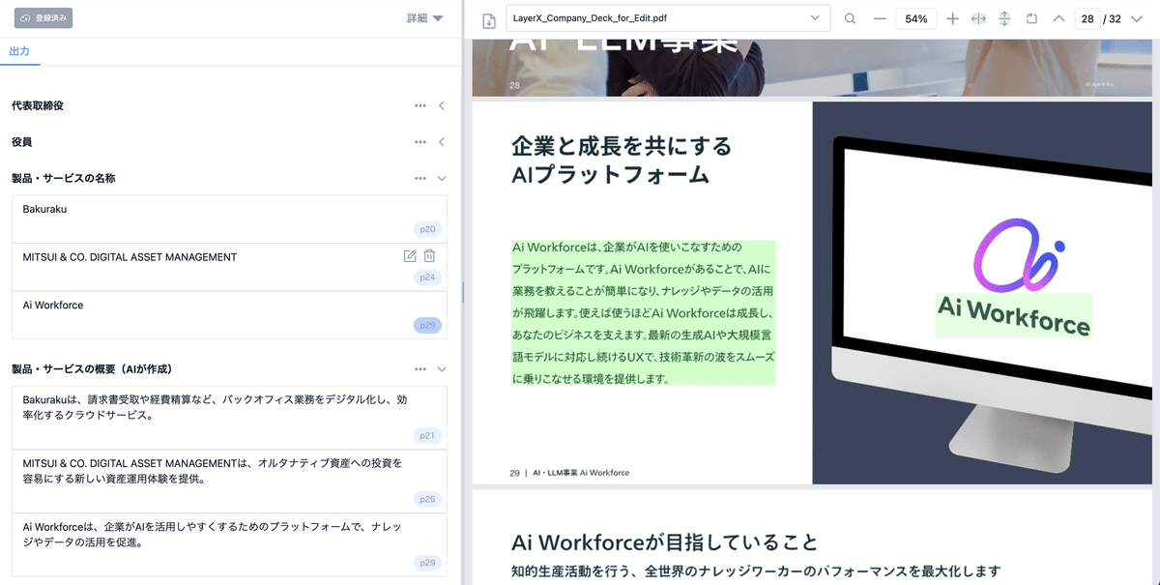
Task: Collapse the 製品・サービスの名称 section
Action: (x=442, y=179)
